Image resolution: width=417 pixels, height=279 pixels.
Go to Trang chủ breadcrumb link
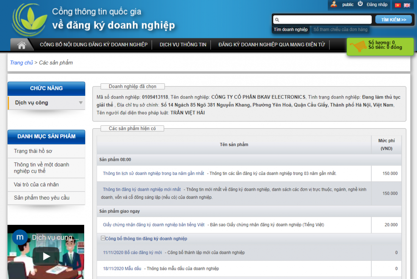click(21, 63)
